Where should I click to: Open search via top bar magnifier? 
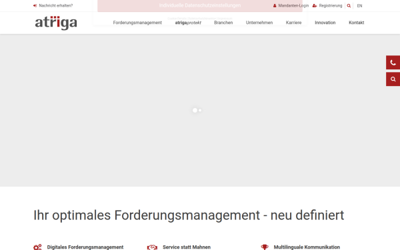[349, 5]
